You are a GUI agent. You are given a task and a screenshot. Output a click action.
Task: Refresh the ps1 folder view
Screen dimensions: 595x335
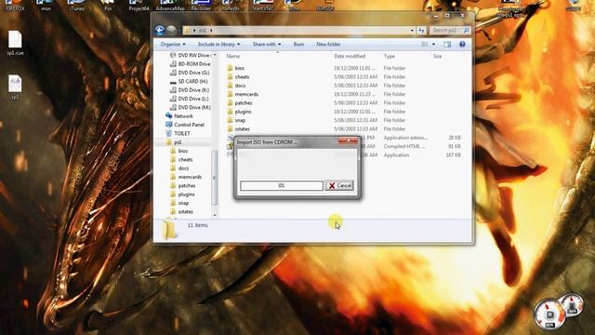pyautogui.click(x=421, y=31)
